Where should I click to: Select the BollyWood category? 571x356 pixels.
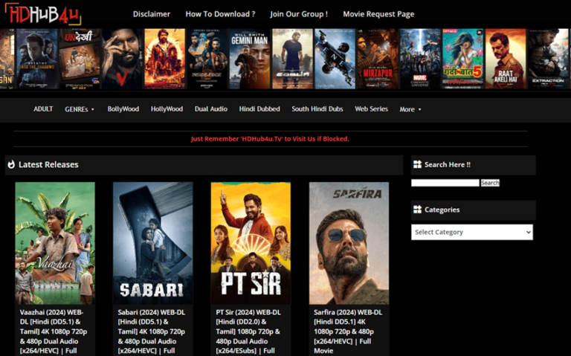point(123,109)
